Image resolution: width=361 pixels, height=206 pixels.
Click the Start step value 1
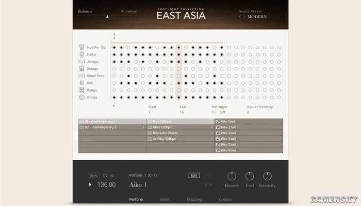pyautogui.click(x=150, y=112)
